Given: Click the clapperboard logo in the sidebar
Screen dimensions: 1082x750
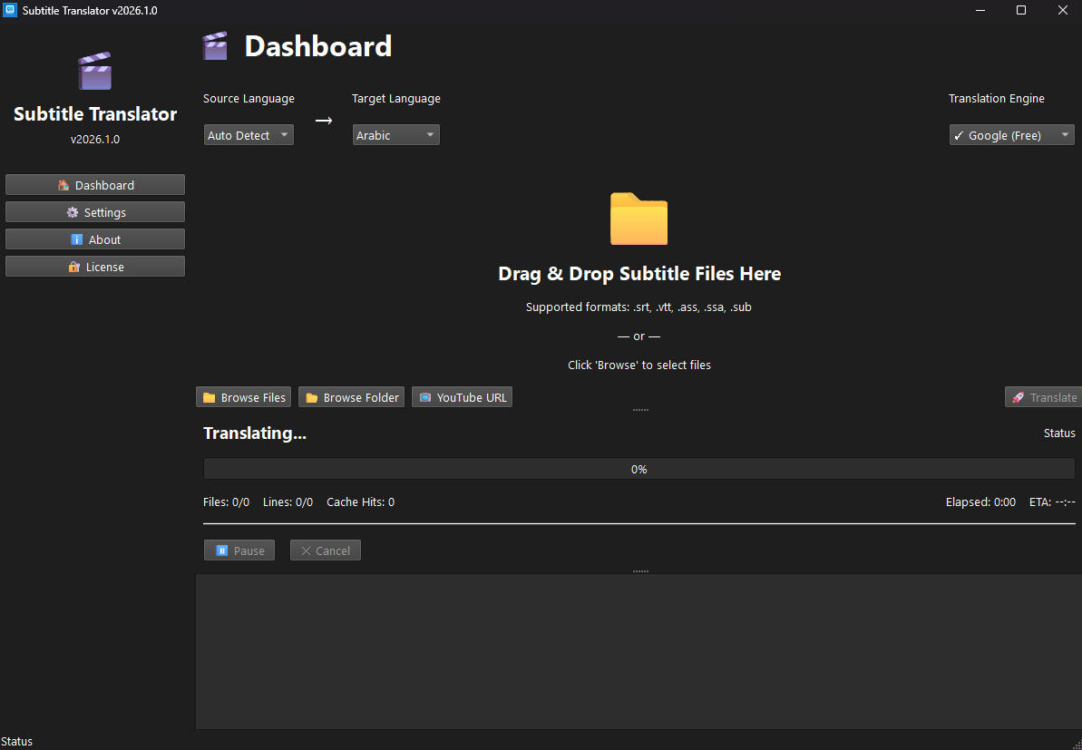Looking at the screenshot, I should [95, 71].
